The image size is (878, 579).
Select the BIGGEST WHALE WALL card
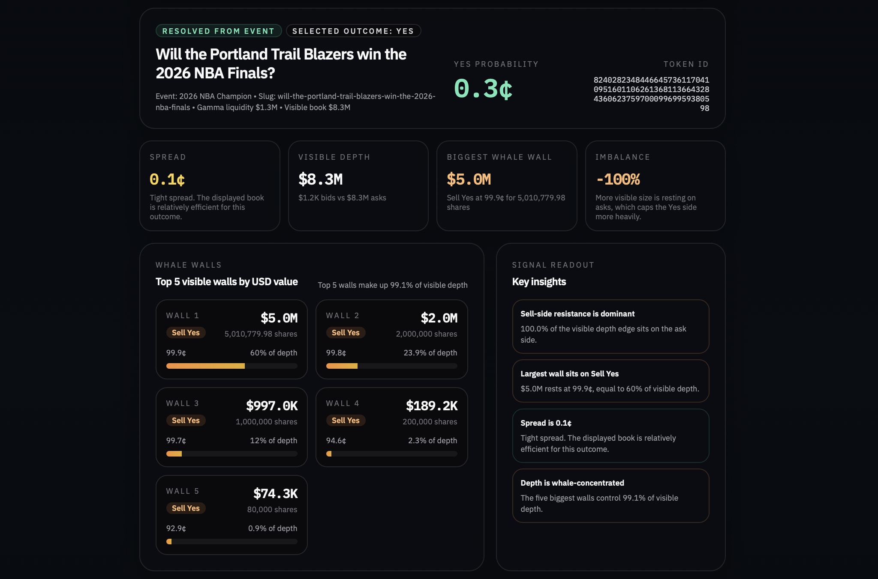click(x=507, y=186)
